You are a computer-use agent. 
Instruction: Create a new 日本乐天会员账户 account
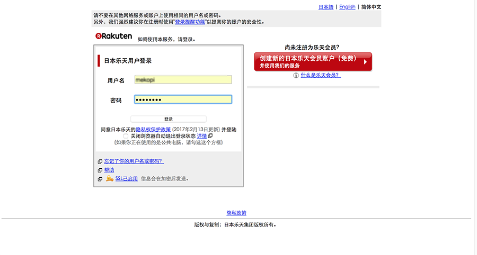[x=313, y=61]
